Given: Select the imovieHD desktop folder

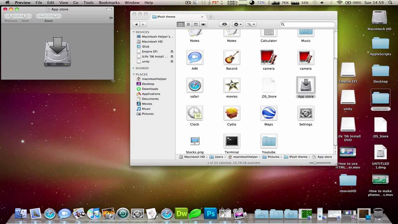Looking at the screenshot, I should (x=348, y=180).
